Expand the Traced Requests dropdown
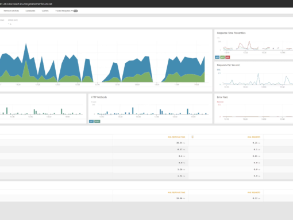Viewport: 293px width, 220px height. 64,11
